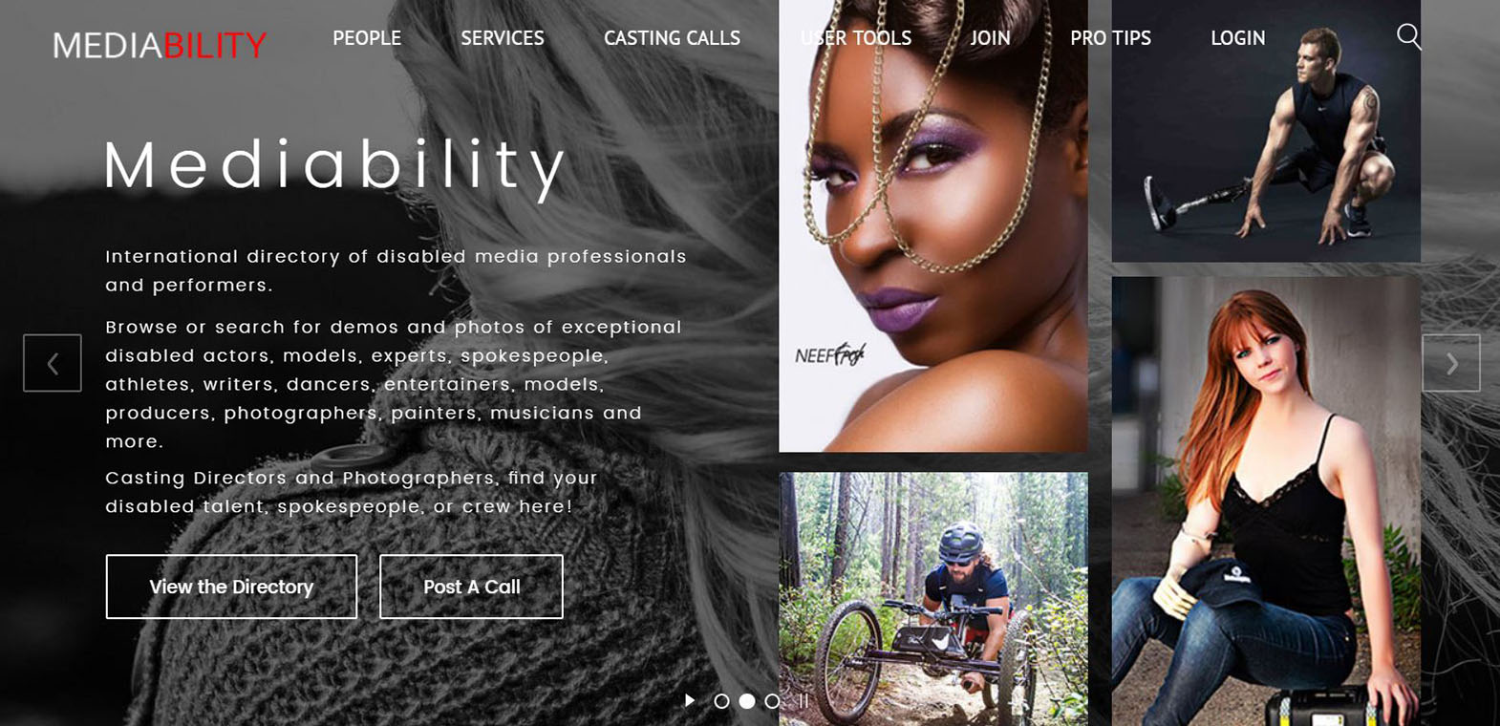Open the People menu
The image size is (1500, 726).
(x=367, y=38)
